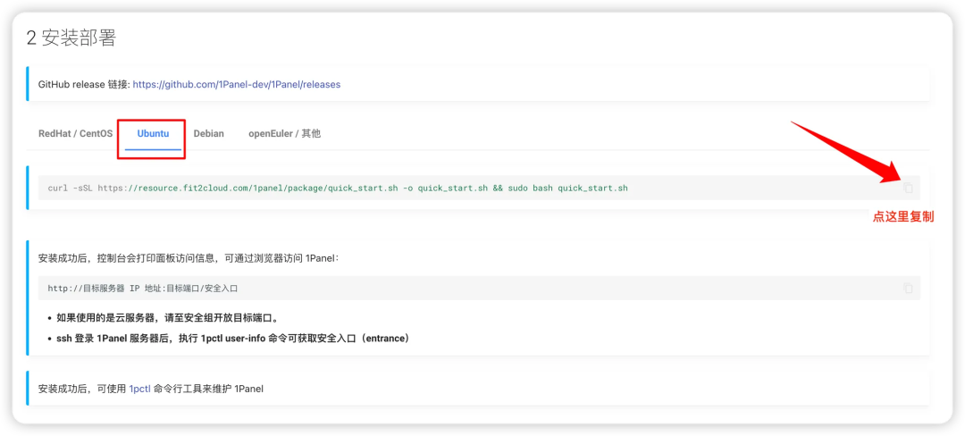This screenshot has height=436, width=965.
Task: Copy the curl install command via copy icon
Action: pos(908,188)
